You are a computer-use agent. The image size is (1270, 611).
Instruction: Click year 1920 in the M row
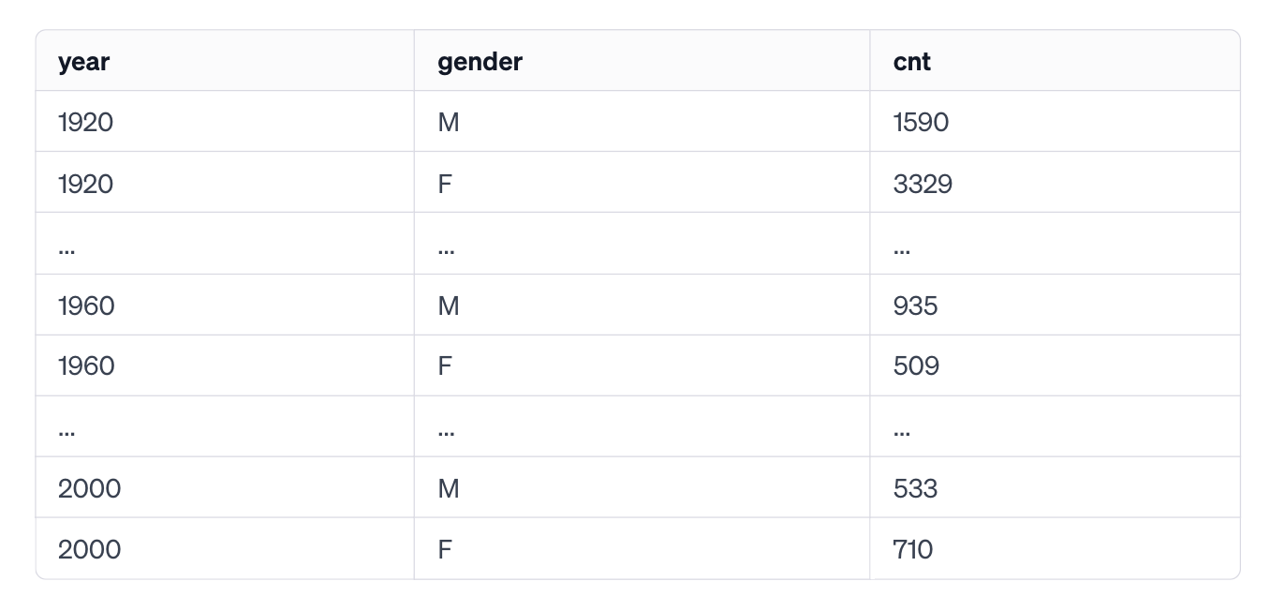pyautogui.click(x=85, y=122)
